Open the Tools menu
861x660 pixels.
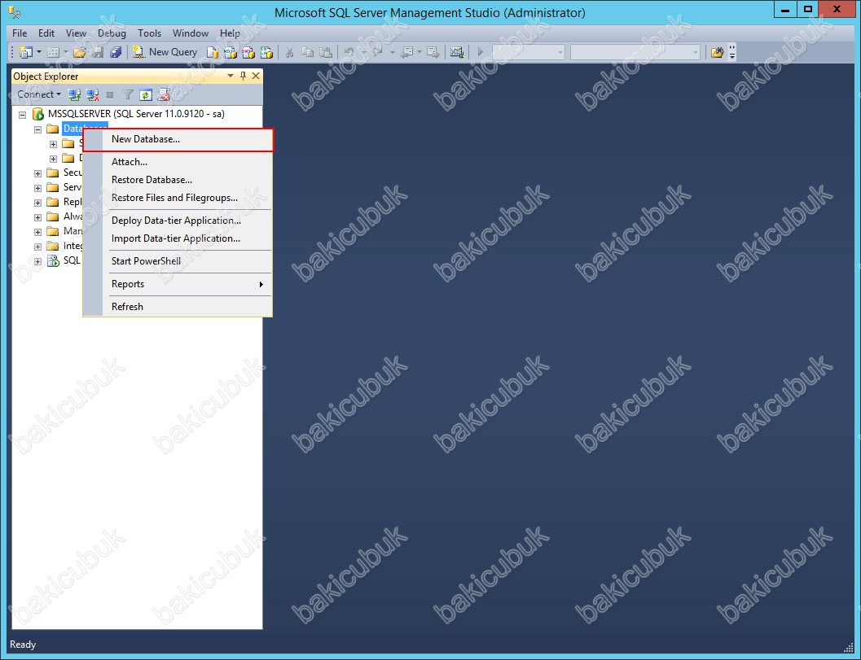coord(149,33)
